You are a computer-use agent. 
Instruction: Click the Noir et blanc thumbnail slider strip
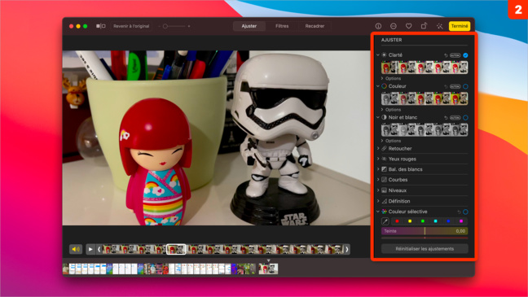(425, 130)
